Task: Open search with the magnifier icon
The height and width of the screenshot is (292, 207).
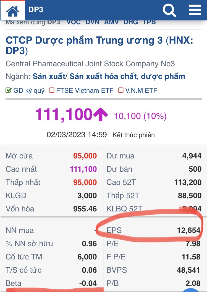Action: 169,10
